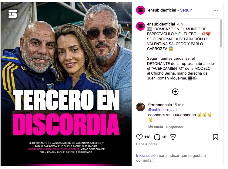Open ensubidaoficial username in header
This screenshot has width=228, height=169.
[162, 10]
